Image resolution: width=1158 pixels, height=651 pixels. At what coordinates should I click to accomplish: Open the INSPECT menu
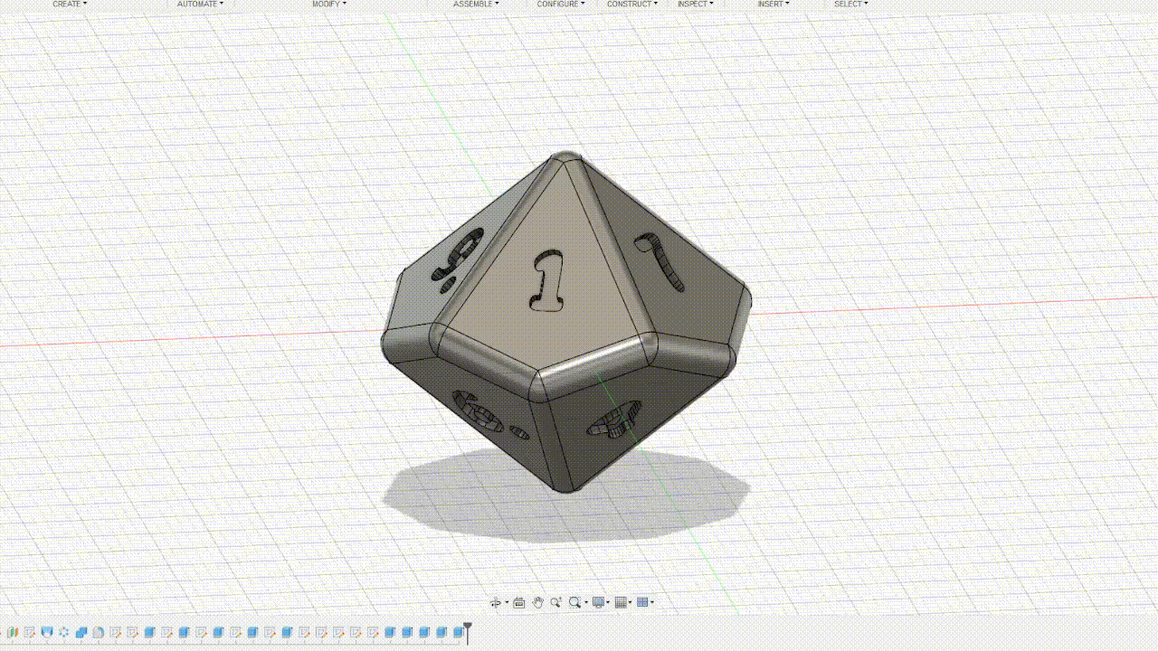(x=695, y=5)
